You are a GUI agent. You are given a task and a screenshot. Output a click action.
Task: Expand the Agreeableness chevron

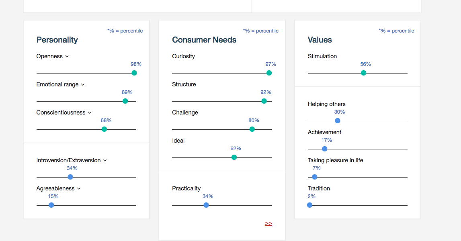(x=79, y=189)
